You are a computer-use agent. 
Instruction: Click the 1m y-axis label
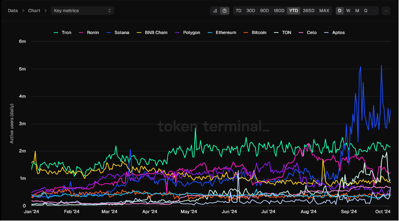[23, 178]
